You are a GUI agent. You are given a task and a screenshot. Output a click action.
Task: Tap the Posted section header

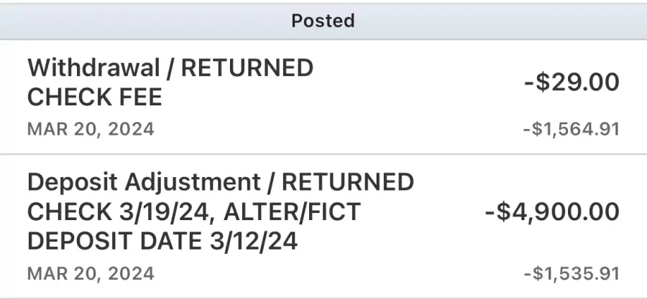pyautogui.click(x=323, y=21)
